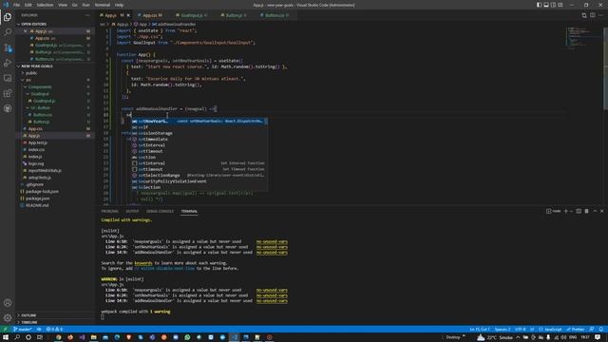The width and height of the screenshot is (608, 342).
Task: Split the terminal panel
Action: click(579, 211)
